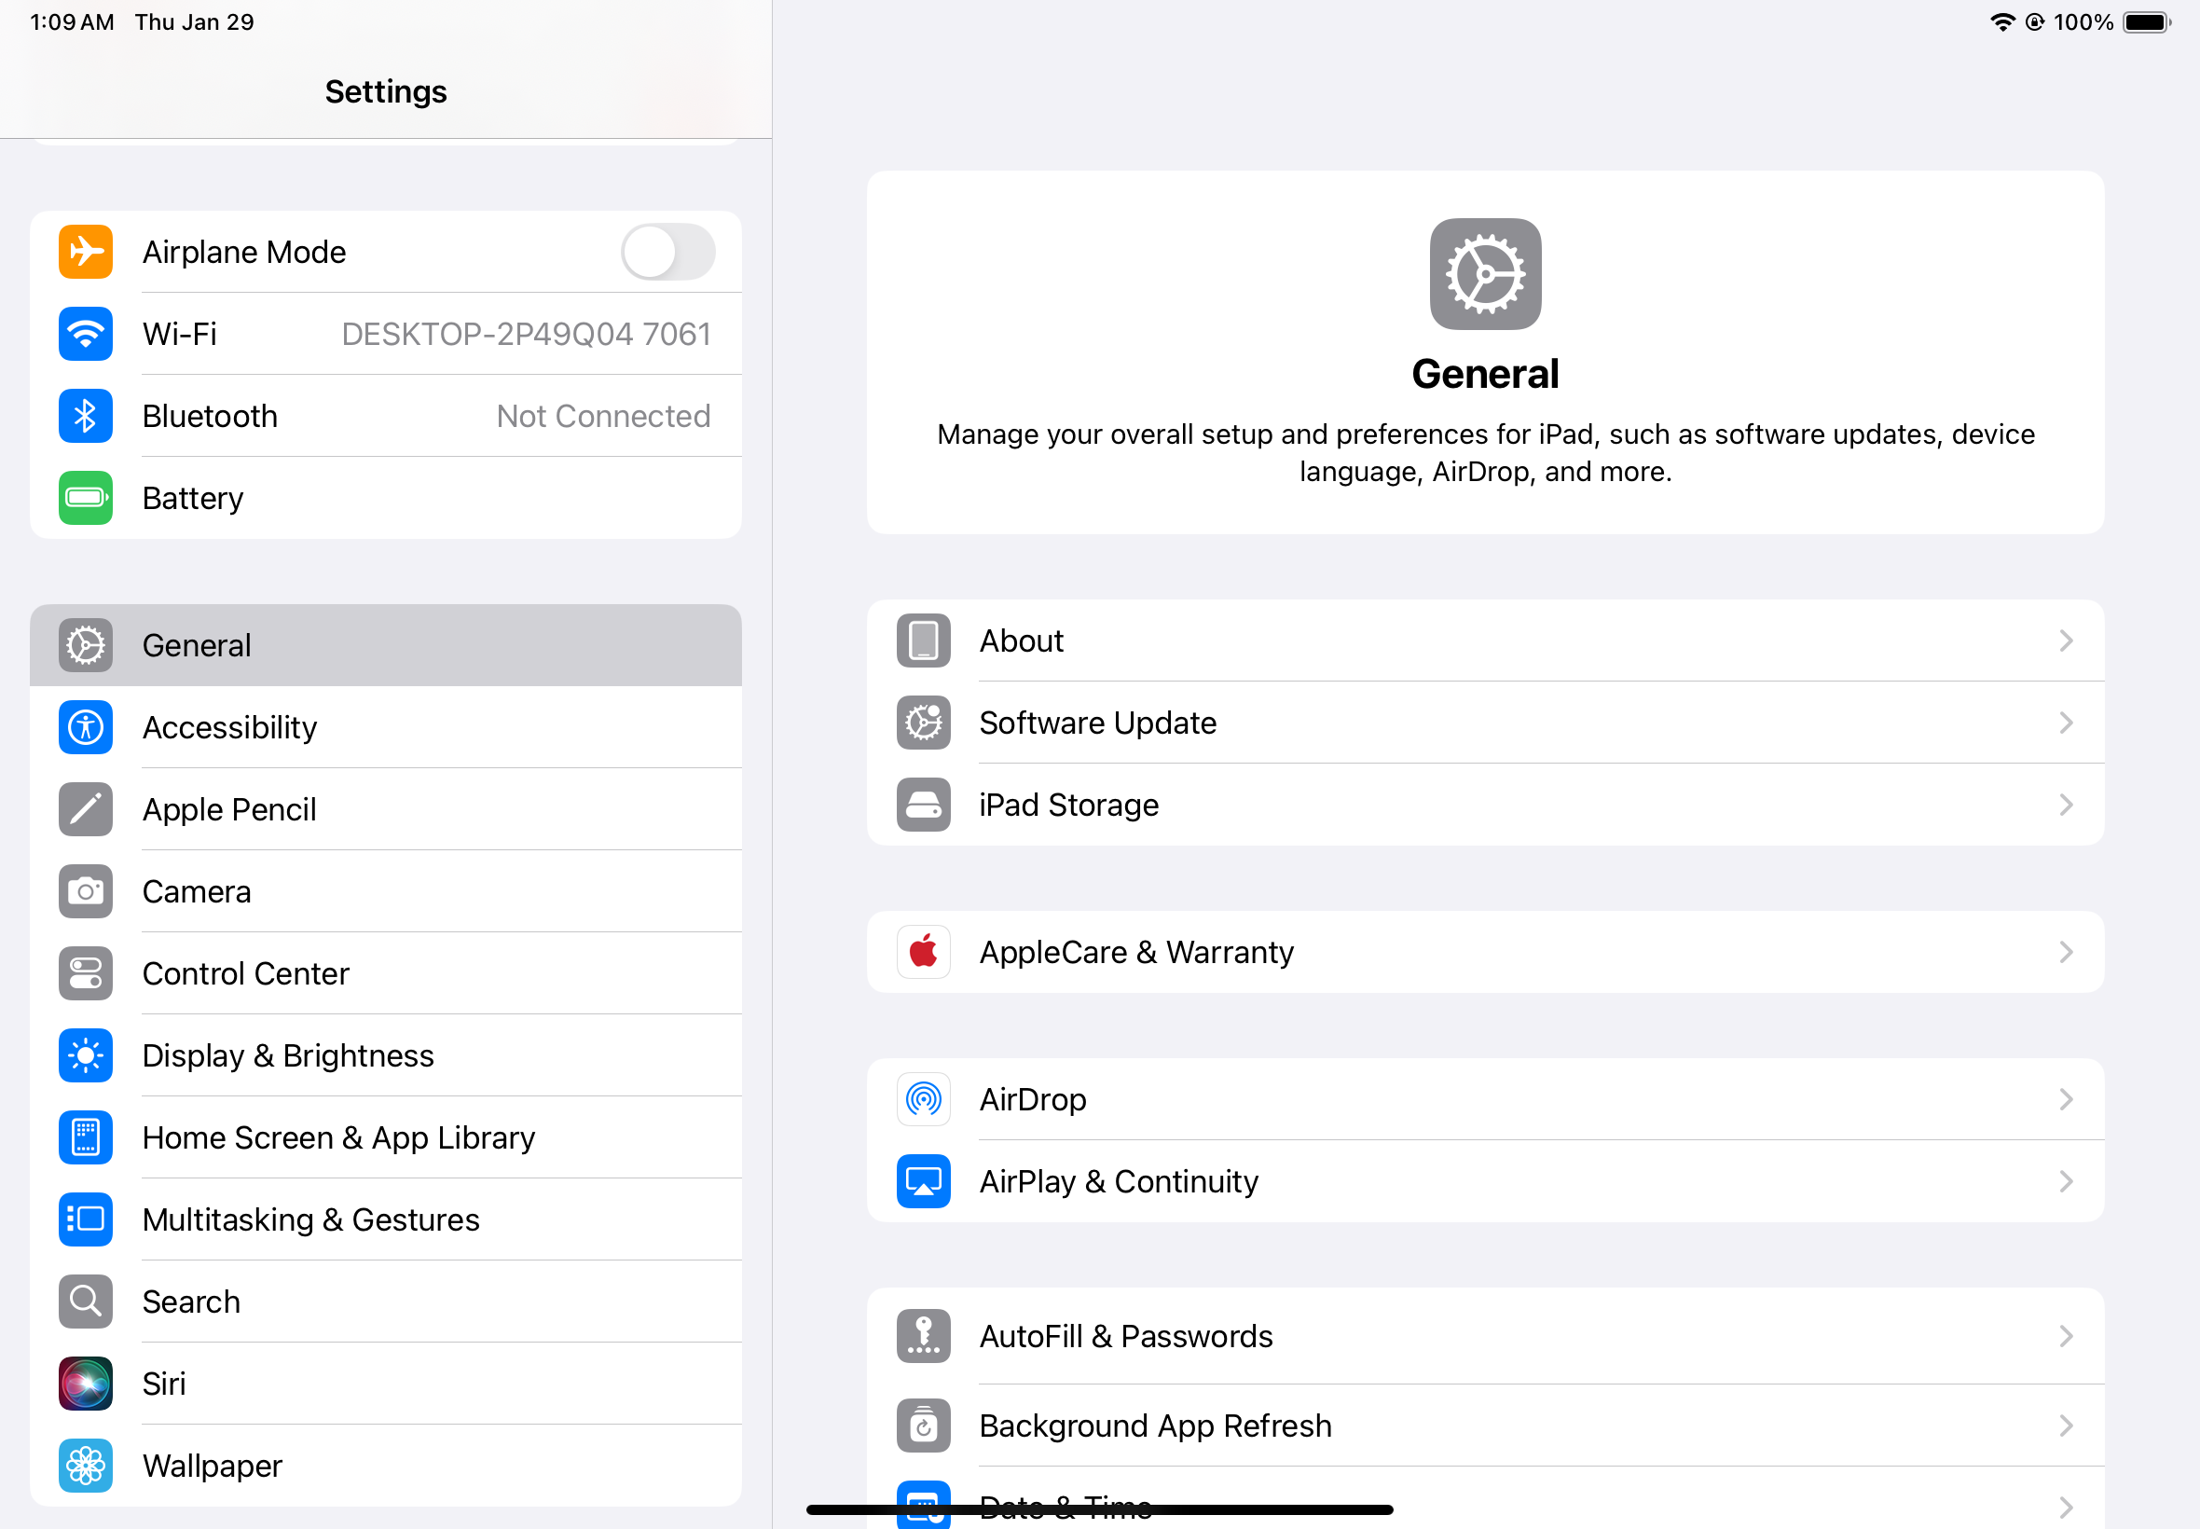Go to iPad Storage

(1486, 805)
